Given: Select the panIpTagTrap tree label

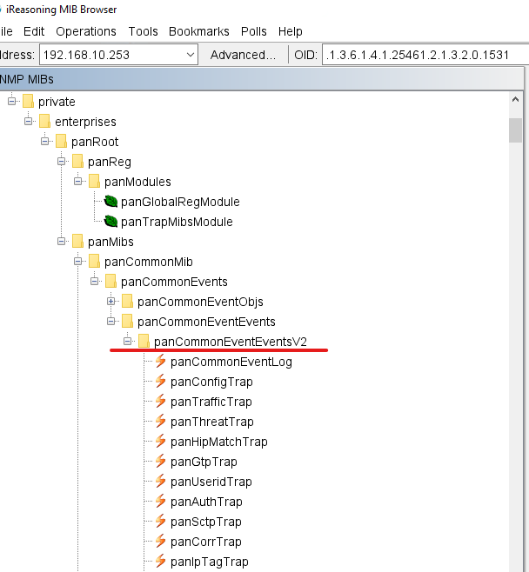Looking at the screenshot, I should click(x=209, y=562).
